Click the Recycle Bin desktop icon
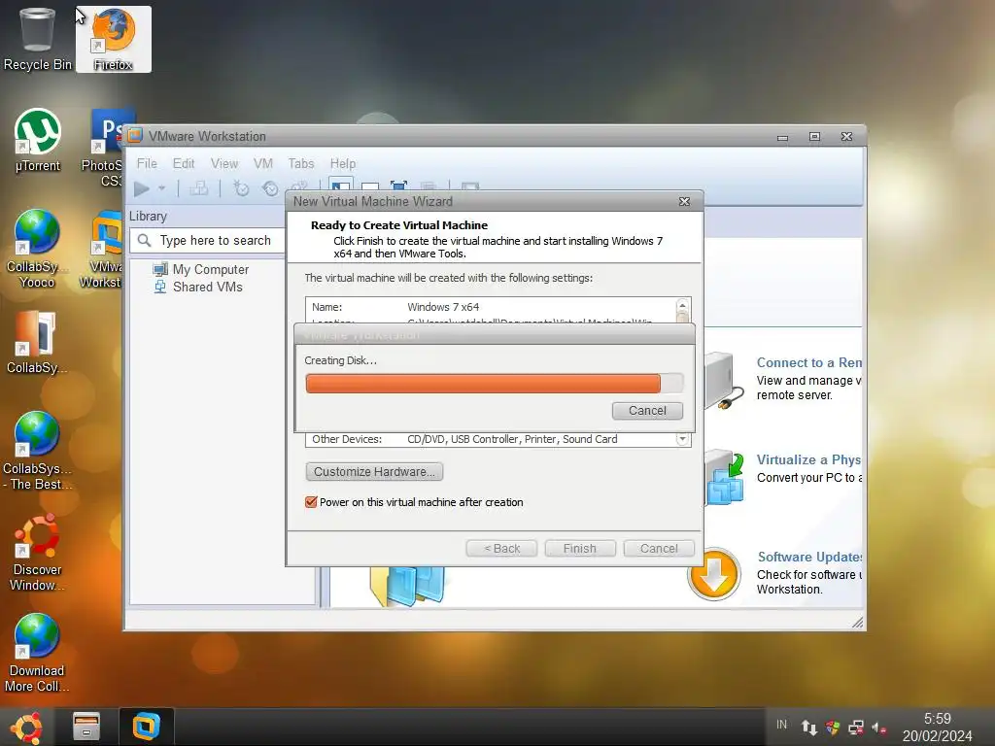 [38, 39]
